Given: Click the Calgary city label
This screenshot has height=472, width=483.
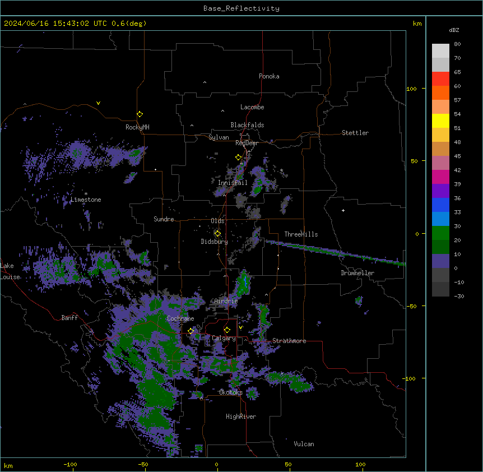Looking at the screenshot, I should pyautogui.click(x=224, y=338).
